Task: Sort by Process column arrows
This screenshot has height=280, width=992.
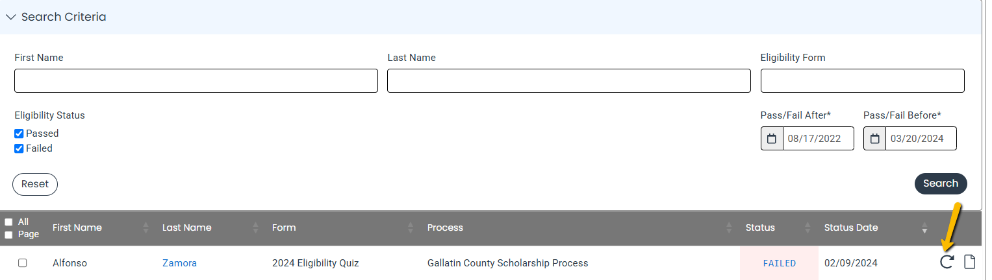Action: [x=728, y=227]
